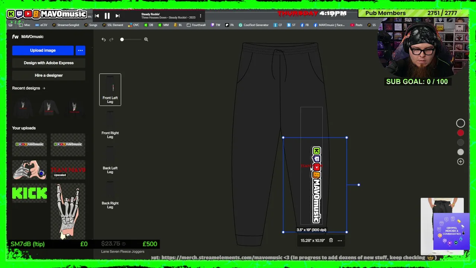The image size is (476, 268).
Task: Open the SSL Element bookmark
Action: pos(113,25)
